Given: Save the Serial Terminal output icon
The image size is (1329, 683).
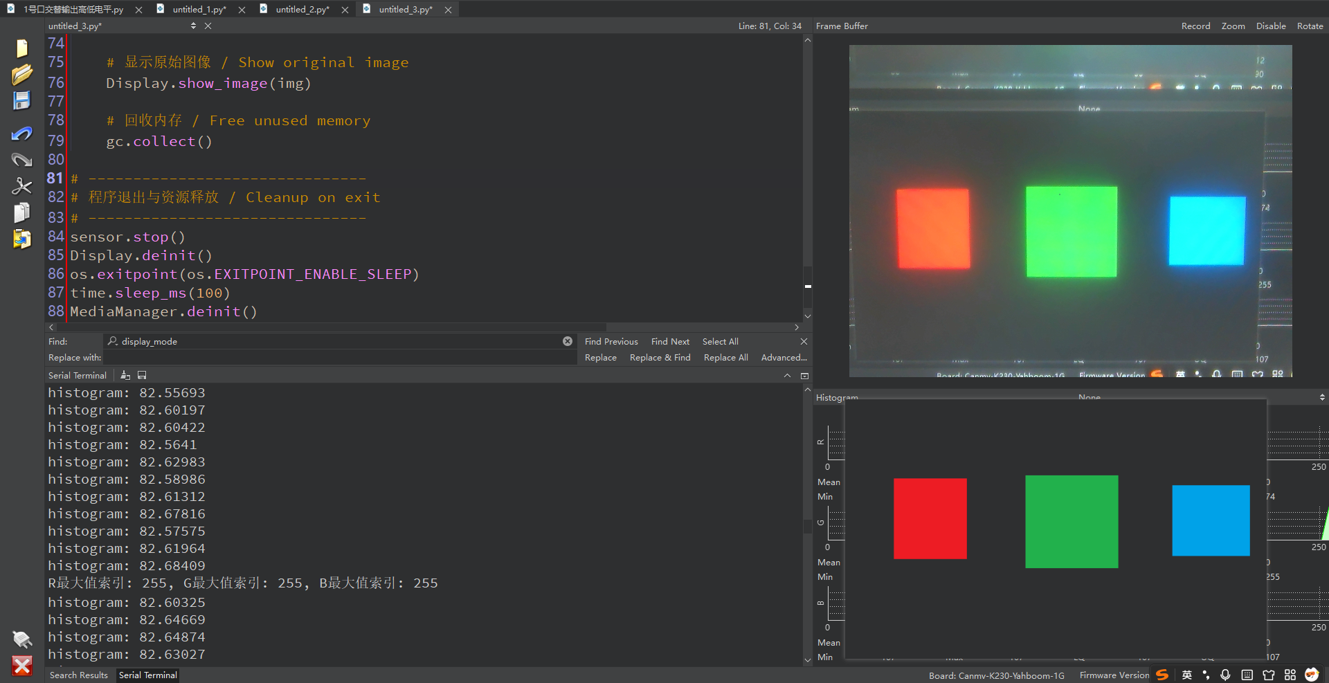Looking at the screenshot, I should coord(142,375).
